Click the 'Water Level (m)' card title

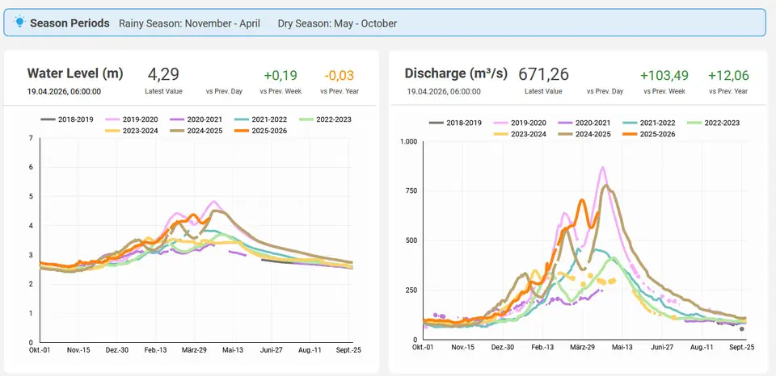pyautogui.click(x=75, y=73)
